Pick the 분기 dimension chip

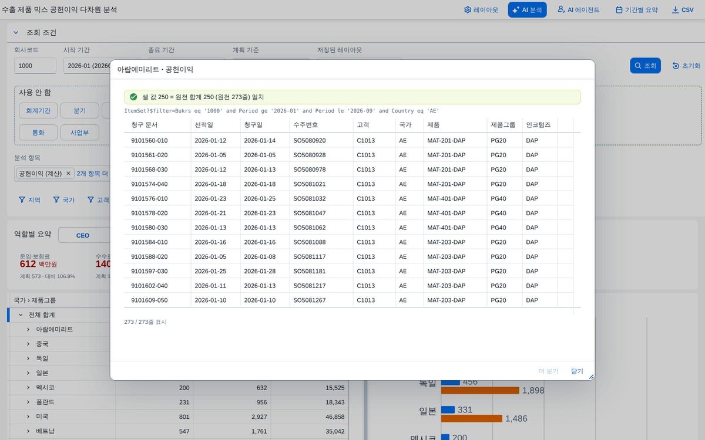pos(79,111)
